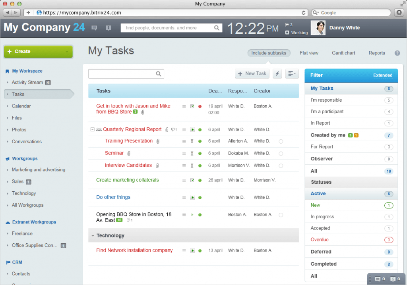The height and width of the screenshot is (285, 407).
Task: Open Calendar in My Workspace sidebar
Action: 21,106
